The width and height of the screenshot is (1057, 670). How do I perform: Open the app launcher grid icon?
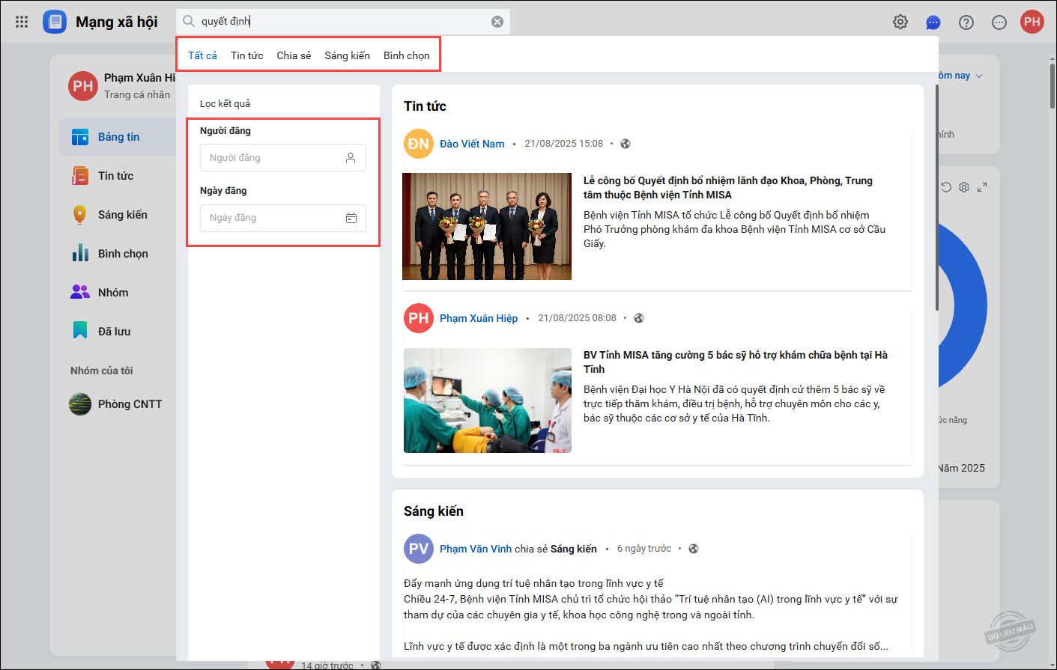pos(22,22)
